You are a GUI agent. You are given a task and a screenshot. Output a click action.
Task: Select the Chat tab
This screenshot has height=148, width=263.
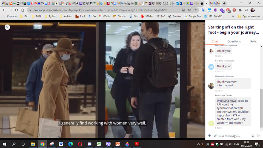[x=215, y=41]
